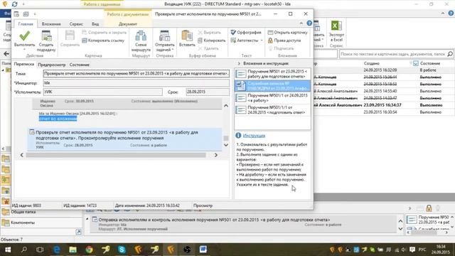The image size is (455, 256).
Task: Open the Вид ribbon tab
Action: tap(95, 23)
